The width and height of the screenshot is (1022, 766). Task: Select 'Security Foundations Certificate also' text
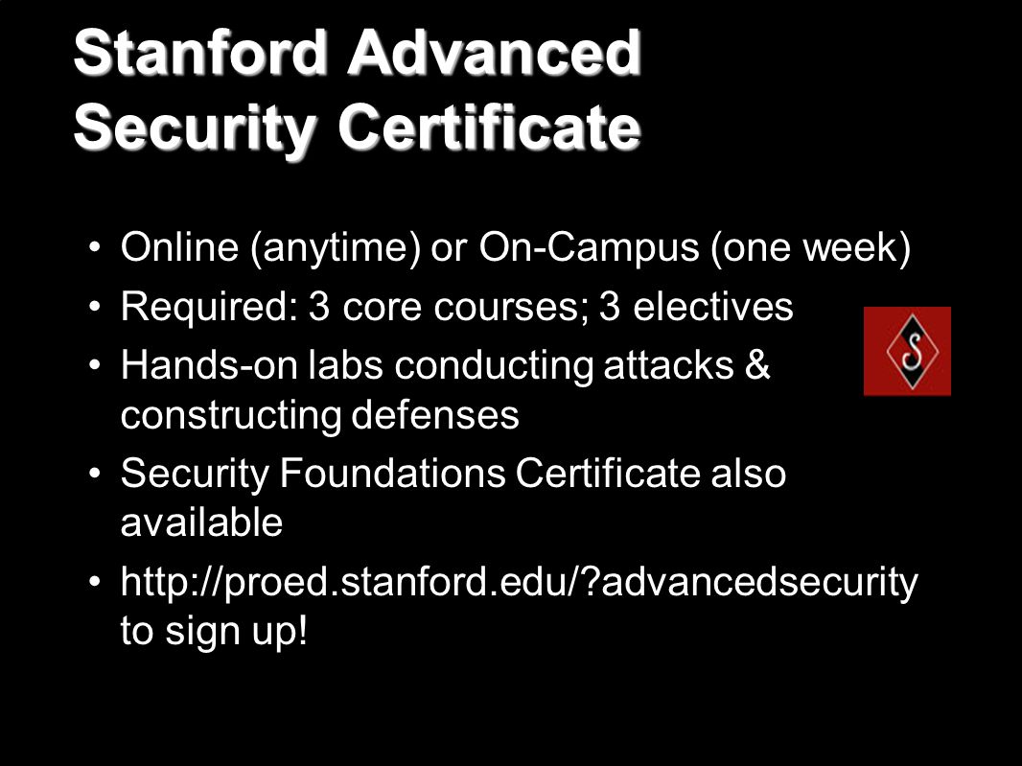(453, 473)
